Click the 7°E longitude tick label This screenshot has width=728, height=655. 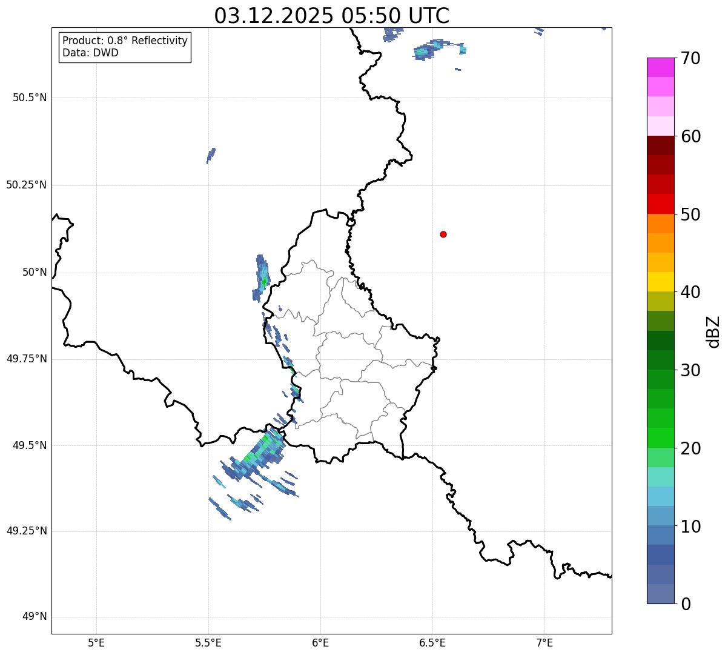click(x=545, y=642)
